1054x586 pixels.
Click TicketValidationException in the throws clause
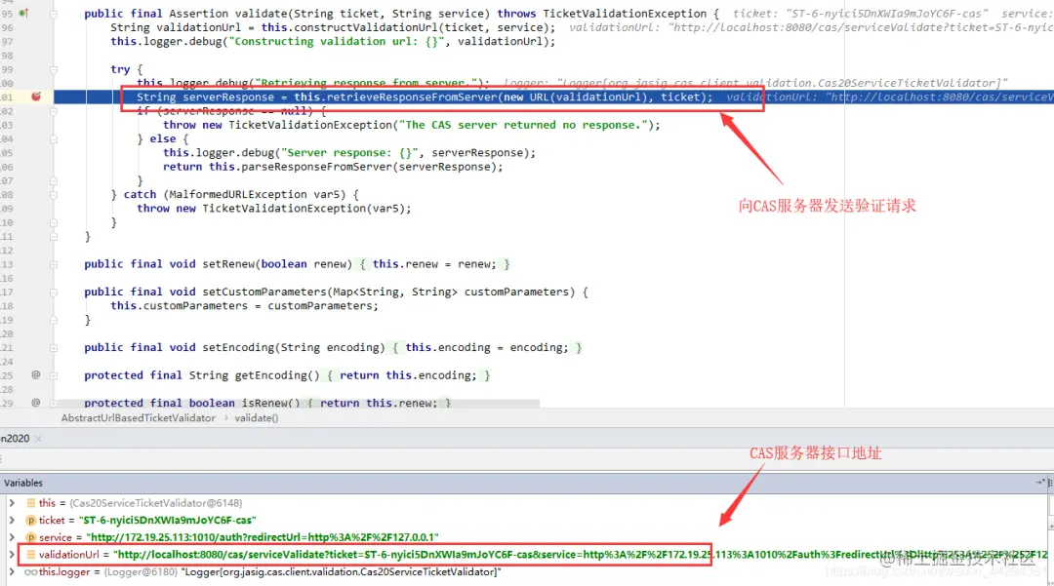click(625, 14)
